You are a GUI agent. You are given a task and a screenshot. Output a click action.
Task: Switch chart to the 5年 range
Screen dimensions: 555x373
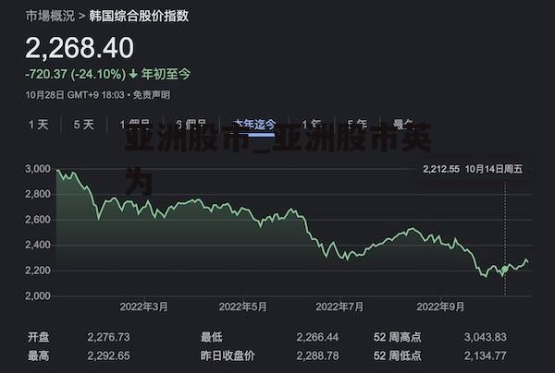pos(357,125)
